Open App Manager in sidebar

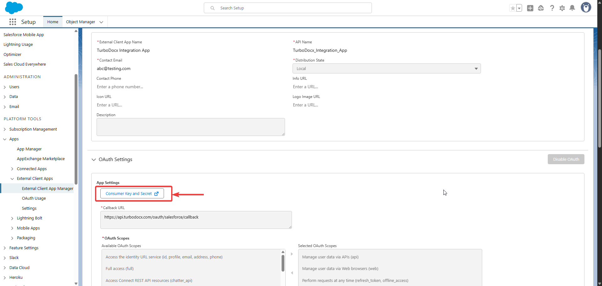click(29, 149)
